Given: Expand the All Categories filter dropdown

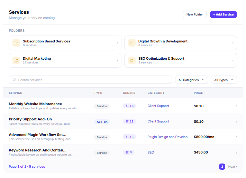Looking at the screenshot, I should coord(192,80).
